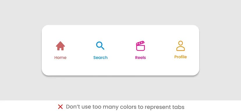Select the blue magnifying glass Search icon

(x=100, y=46)
